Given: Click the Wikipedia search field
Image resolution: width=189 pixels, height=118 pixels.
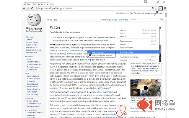Looking at the screenshot, I should (x=144, y=19).
